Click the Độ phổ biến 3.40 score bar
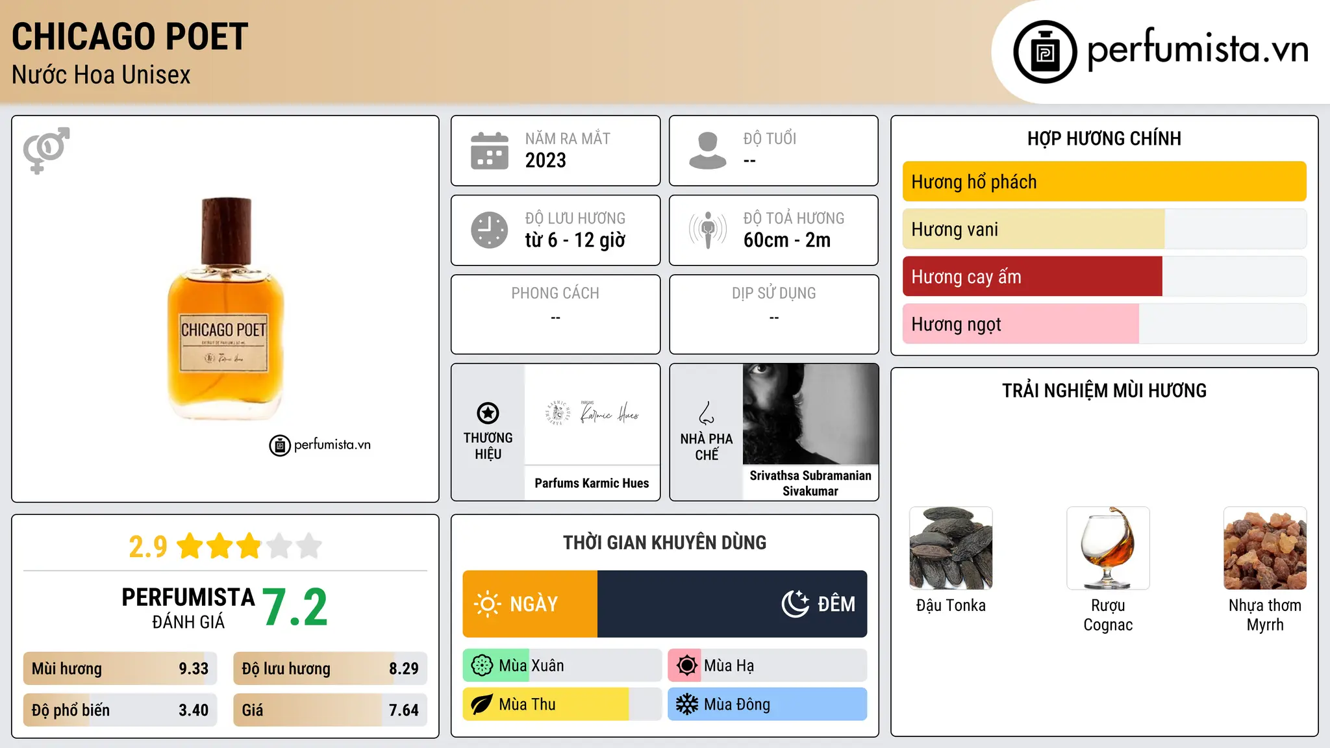Screen dimensions: 1330x748 pos(120,710)
